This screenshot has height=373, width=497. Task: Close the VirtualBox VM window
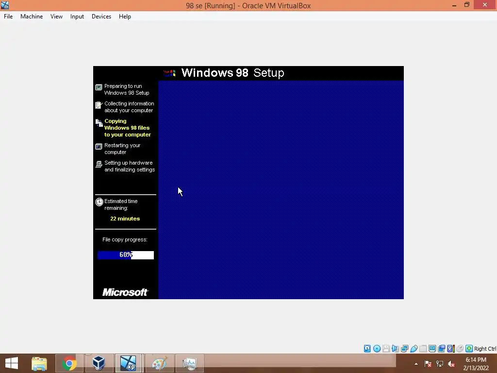[485, 5]
